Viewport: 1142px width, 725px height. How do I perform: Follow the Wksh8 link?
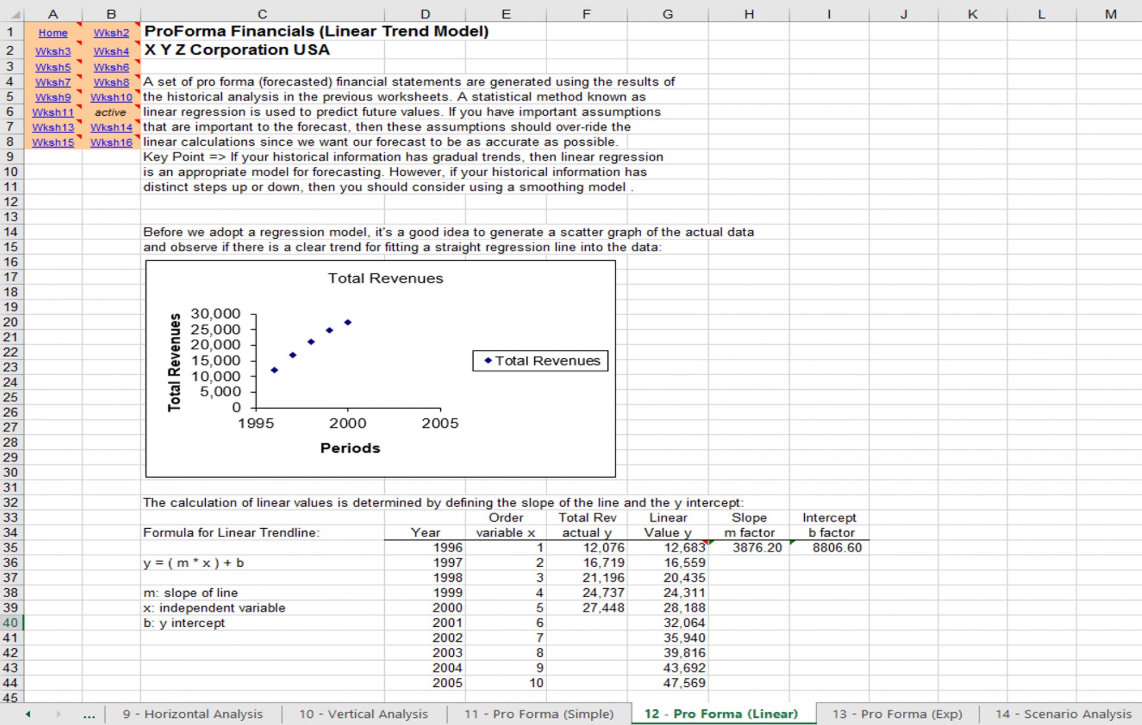(x=111, y=82)
